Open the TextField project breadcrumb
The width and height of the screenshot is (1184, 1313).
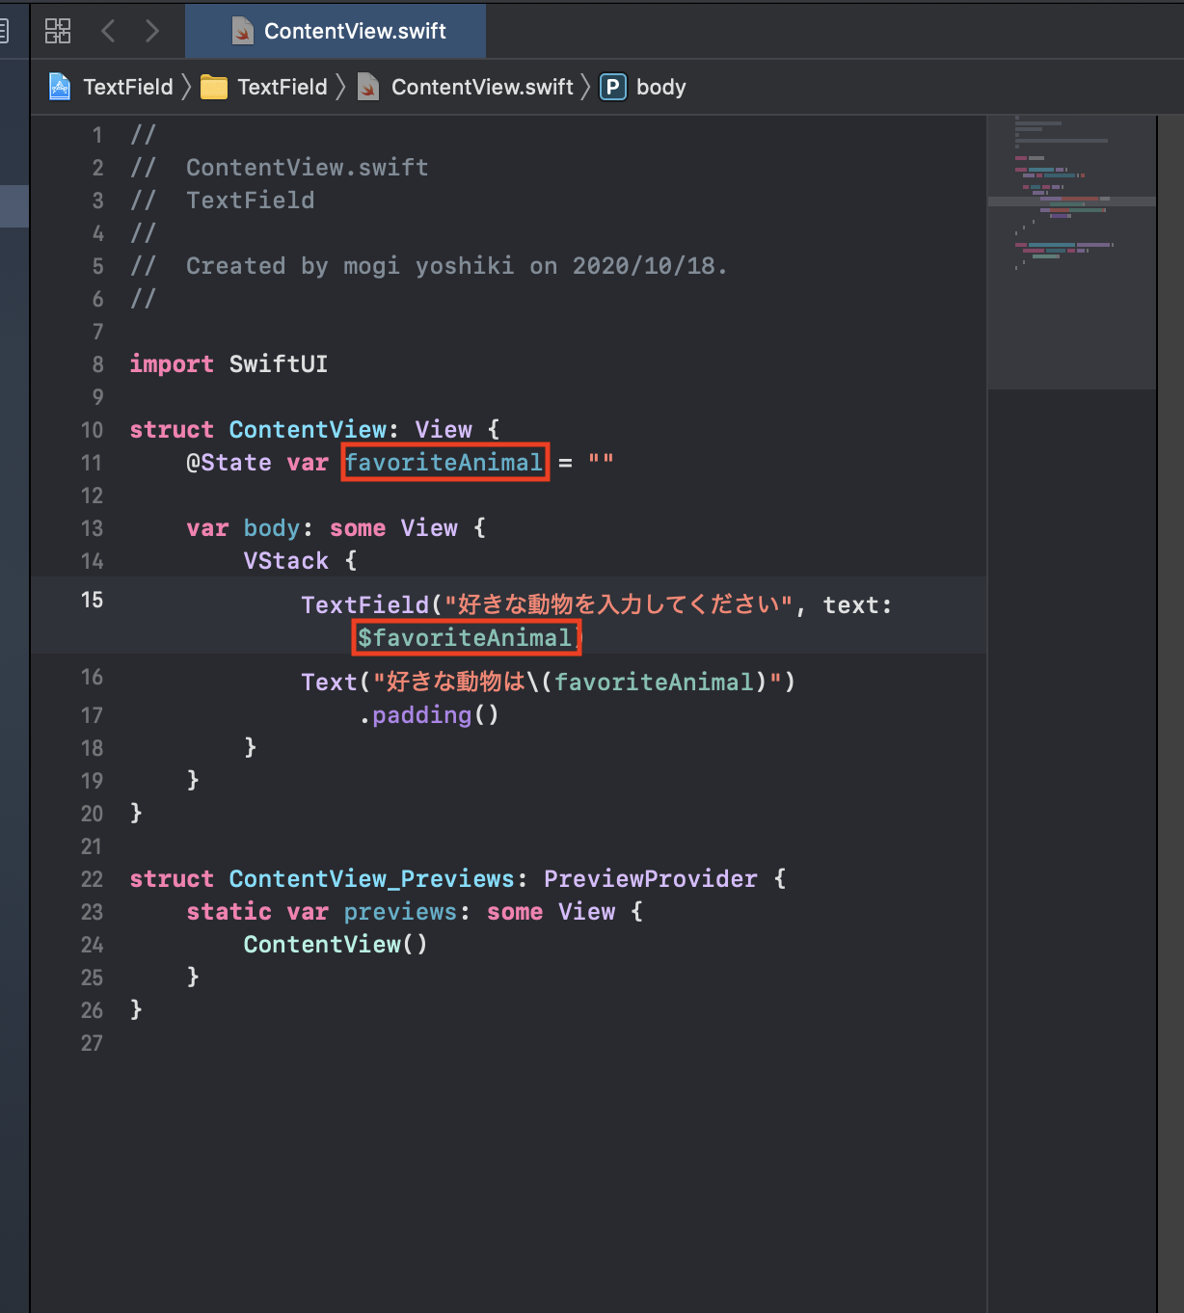point(128,87)
